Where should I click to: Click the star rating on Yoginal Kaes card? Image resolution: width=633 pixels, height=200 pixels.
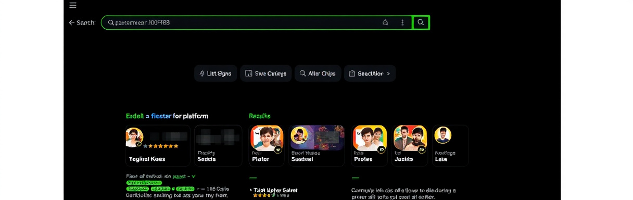click(161, 146)
